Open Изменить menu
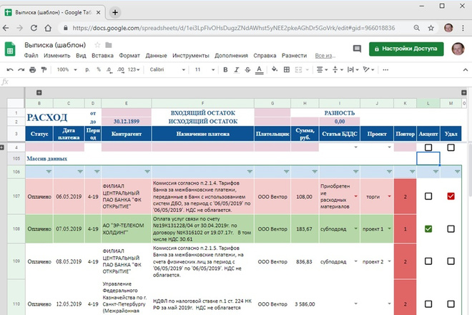 point(57,56)
